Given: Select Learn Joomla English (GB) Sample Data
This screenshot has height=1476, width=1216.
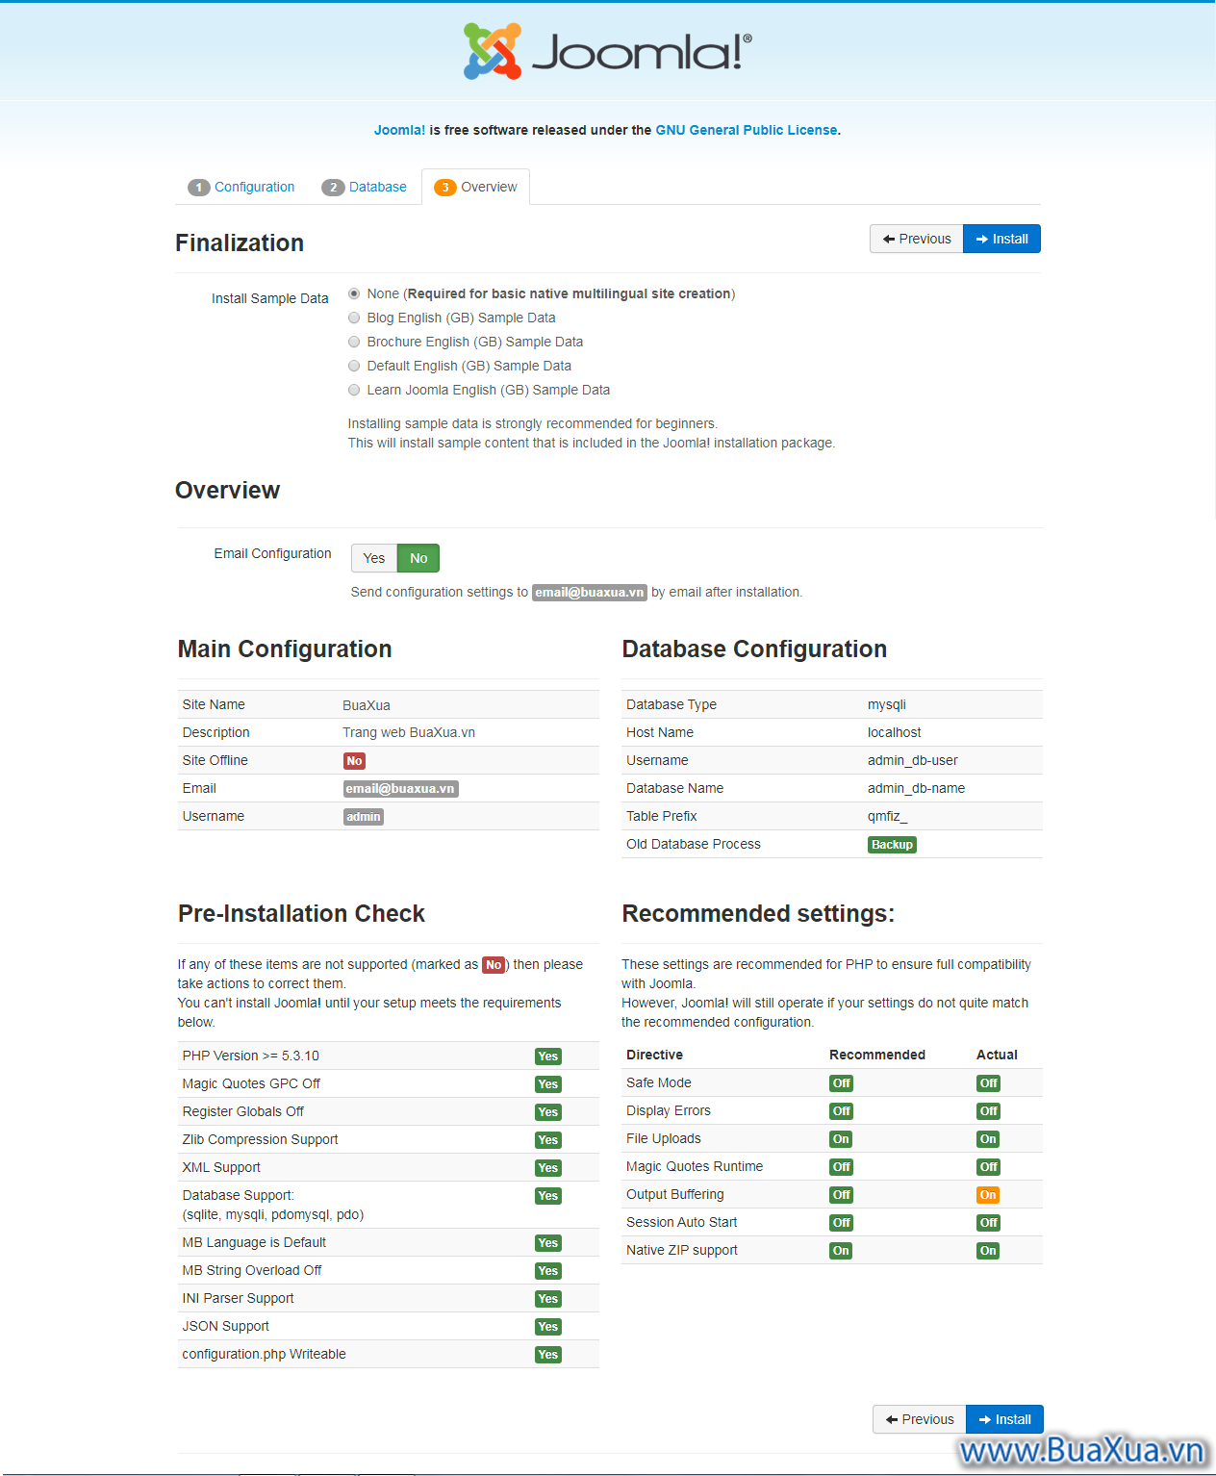Looking at the screenshot, I should click(x=354, y=390).
